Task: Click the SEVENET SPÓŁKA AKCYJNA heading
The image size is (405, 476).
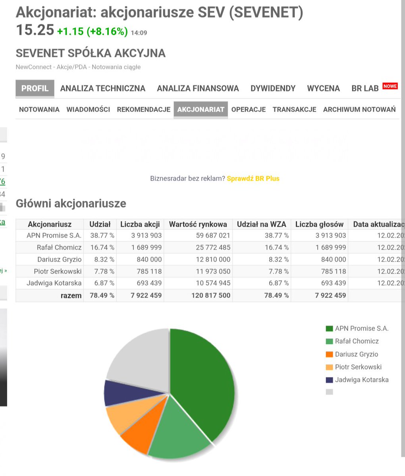Action: [x=91, y=53]
